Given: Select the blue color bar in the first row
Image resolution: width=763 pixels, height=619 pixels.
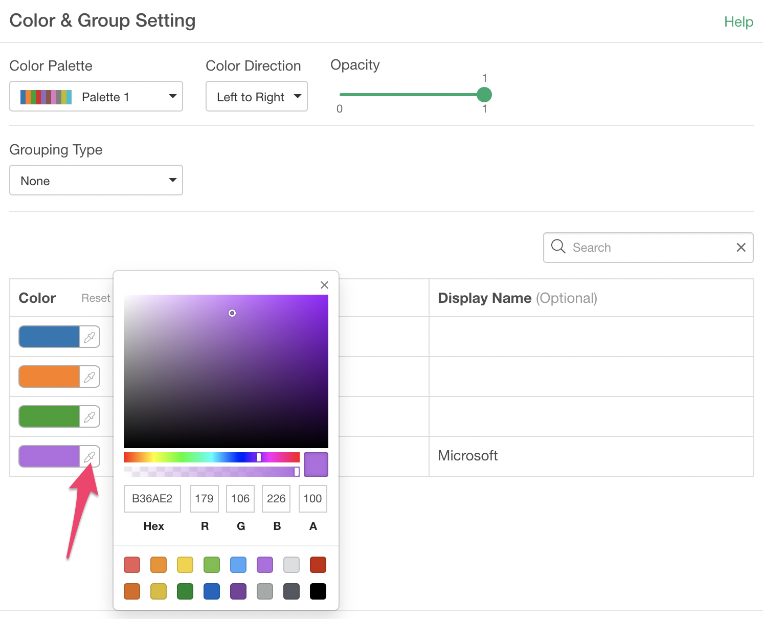Looking at the screenshot, I should [x=49, y=337].
